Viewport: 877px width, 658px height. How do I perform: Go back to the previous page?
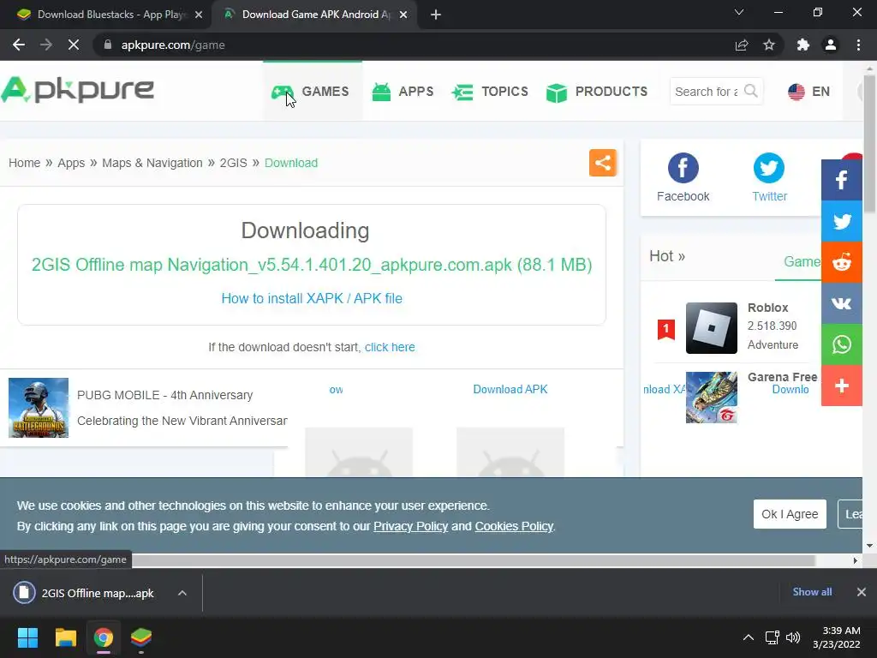coord(19,45)
